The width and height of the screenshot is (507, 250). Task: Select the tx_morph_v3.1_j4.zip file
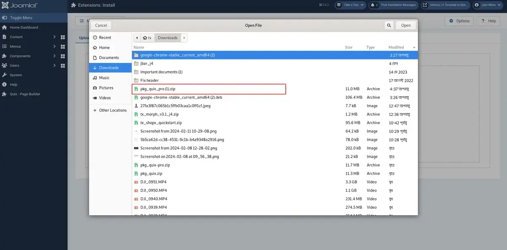point(275,114)
